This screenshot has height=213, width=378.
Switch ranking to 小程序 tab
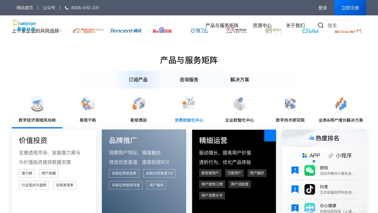point(340,155)
